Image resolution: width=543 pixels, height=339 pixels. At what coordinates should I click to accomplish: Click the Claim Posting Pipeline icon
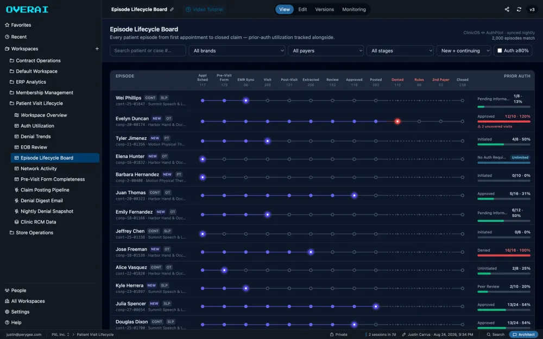[17, 190]
